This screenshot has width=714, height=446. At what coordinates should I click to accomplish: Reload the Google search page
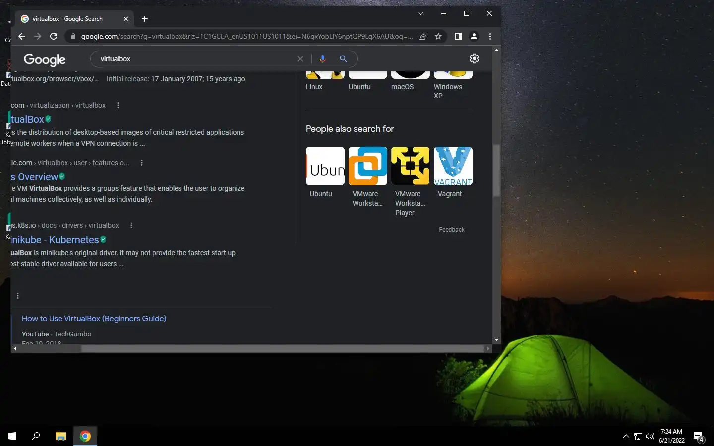coord(54,36)
